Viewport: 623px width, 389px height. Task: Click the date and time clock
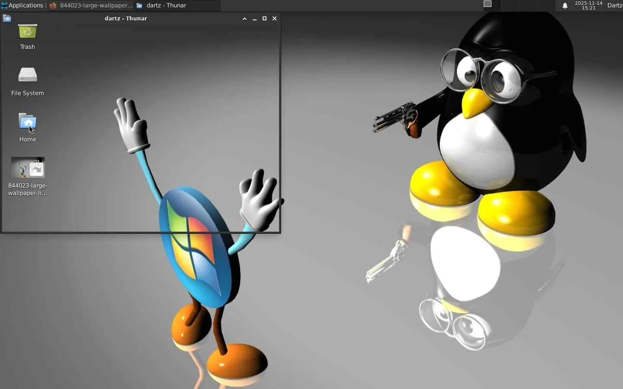(588, 6)
